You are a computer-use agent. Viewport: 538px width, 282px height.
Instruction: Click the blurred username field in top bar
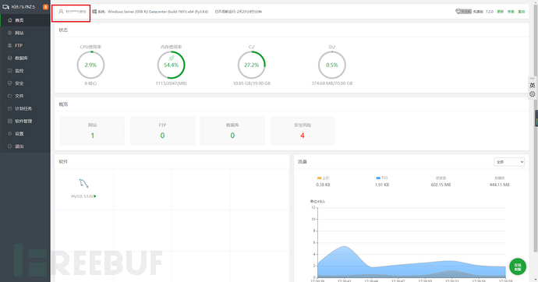tap(76, 12)
